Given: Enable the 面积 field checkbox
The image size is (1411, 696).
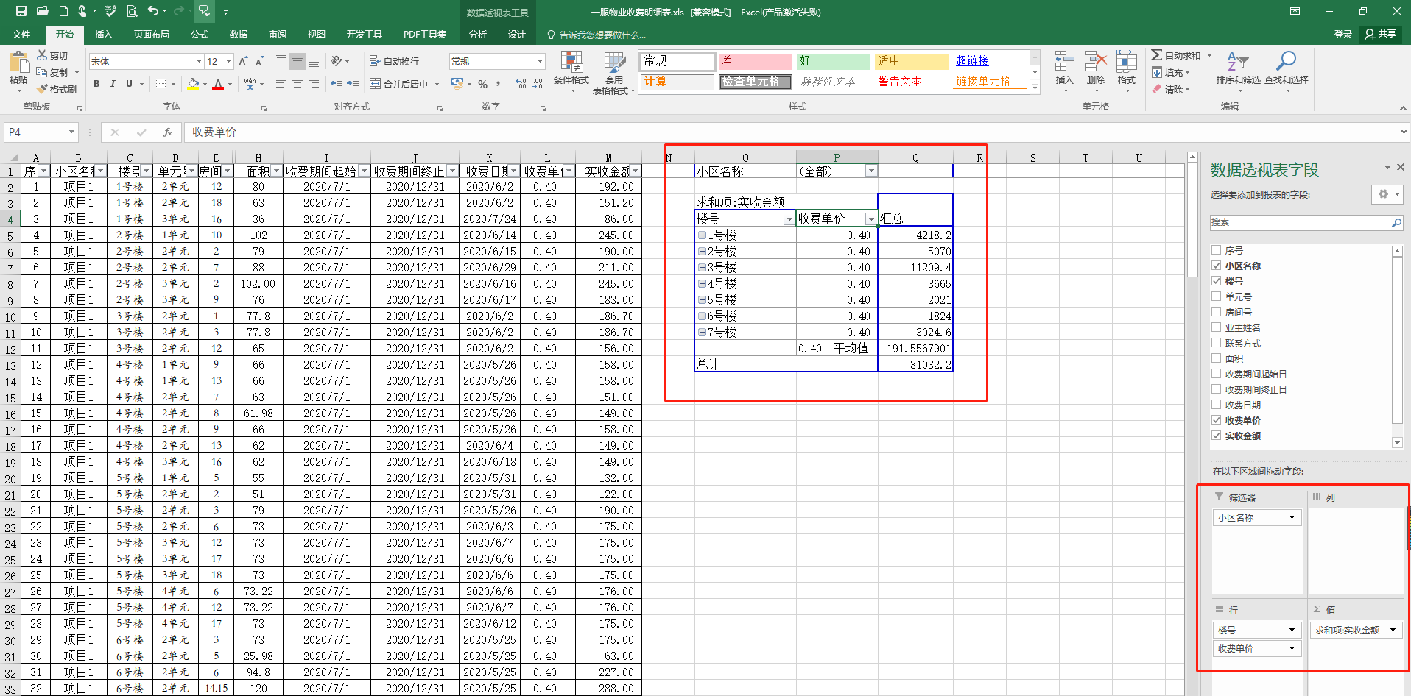Looking at the screenshot, I should (1217, 358).
